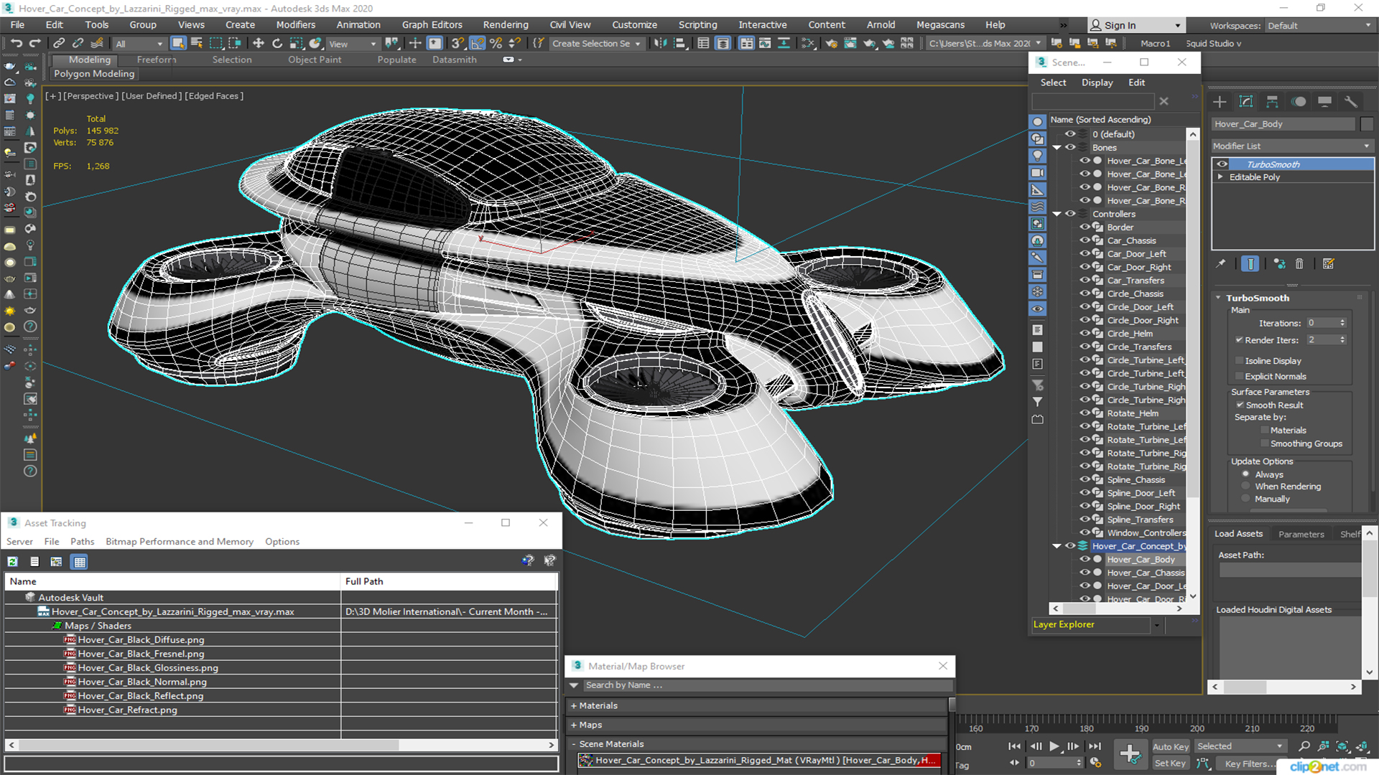Click Zoom Extents Selected icon in viewport controls
This screenshot has height=775, width=1379.
click(x=1342, y=746)
